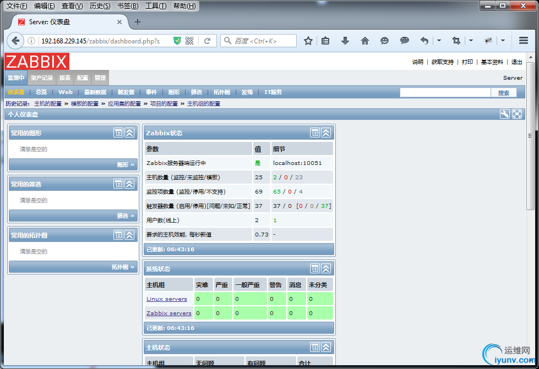The image size is (539, 369).
Task: Reload the page with refresh icon
Action: pyautogui.click(x=207, y=41)
